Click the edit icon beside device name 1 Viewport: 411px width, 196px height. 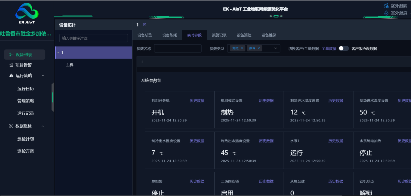(145, 25)
